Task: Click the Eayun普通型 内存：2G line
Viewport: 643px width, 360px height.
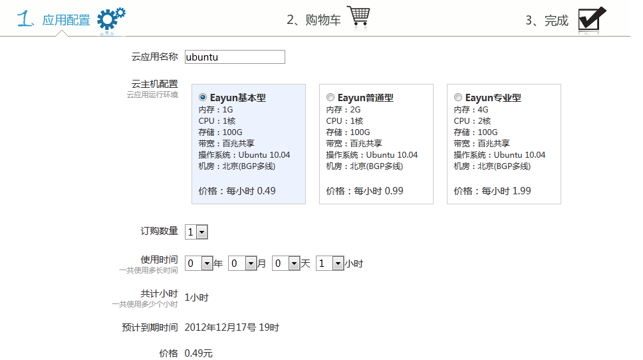Action: click(x=343, y=110)
